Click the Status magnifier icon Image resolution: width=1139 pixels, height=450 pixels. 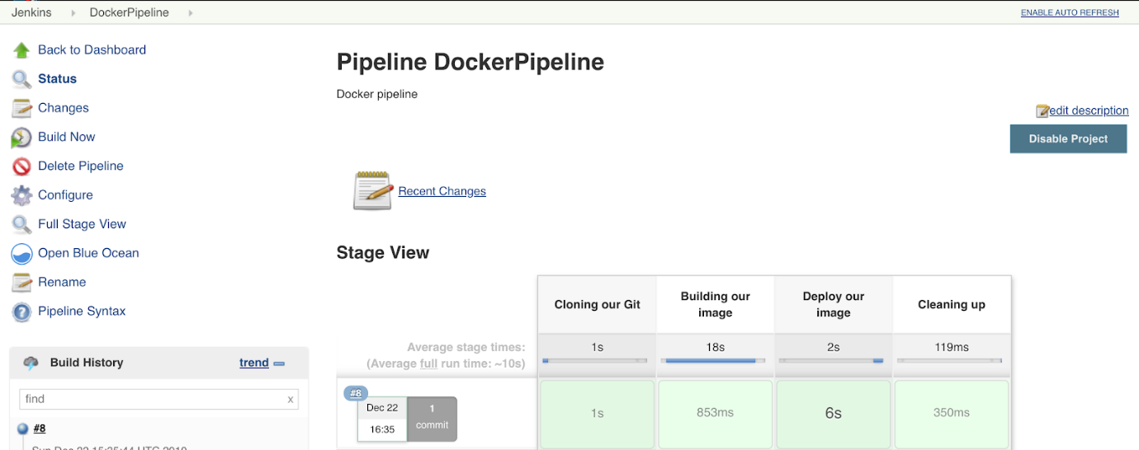tap(21, 79)
